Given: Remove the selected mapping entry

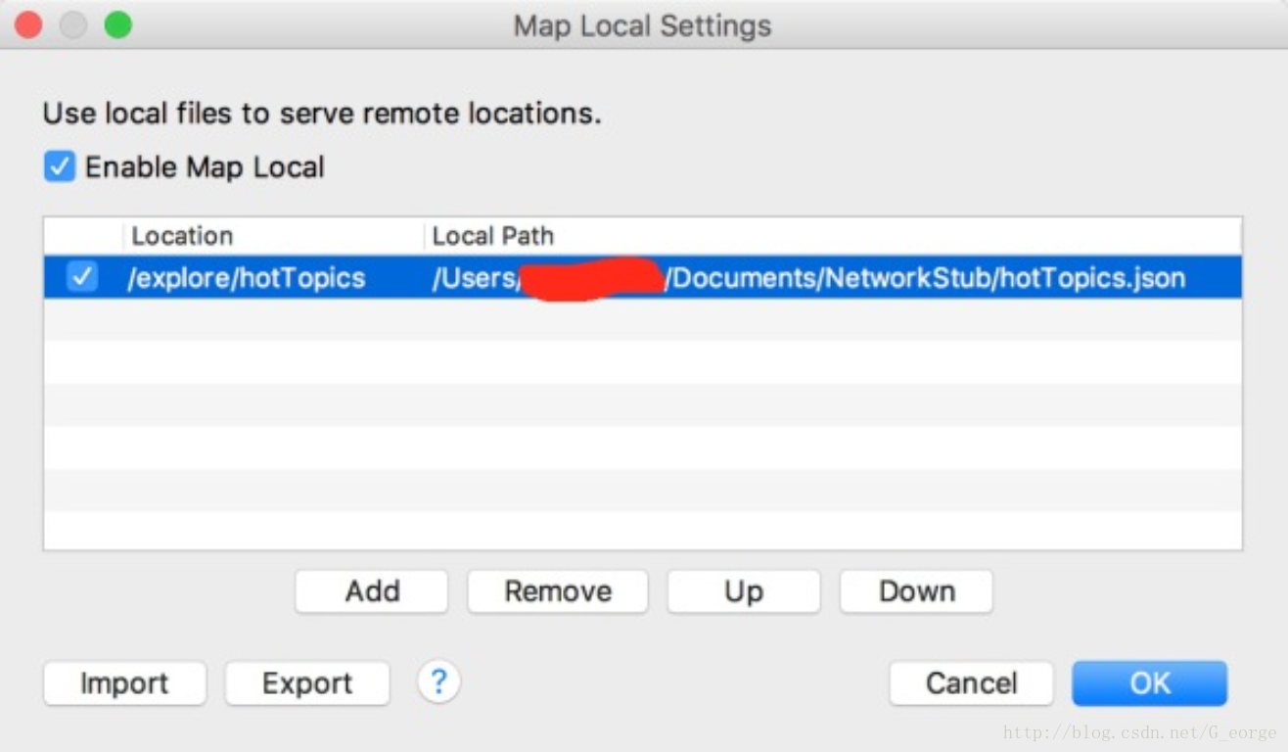Looking at the screenshot, I should 558,591.
